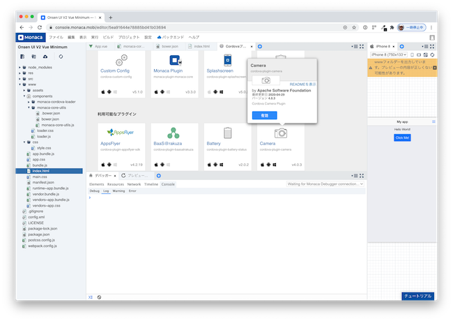This screenshot has height=321, width=453.
Task: Click the Camera icon in plugin grid
Action: pyautogui.click(x=281, y=133)
